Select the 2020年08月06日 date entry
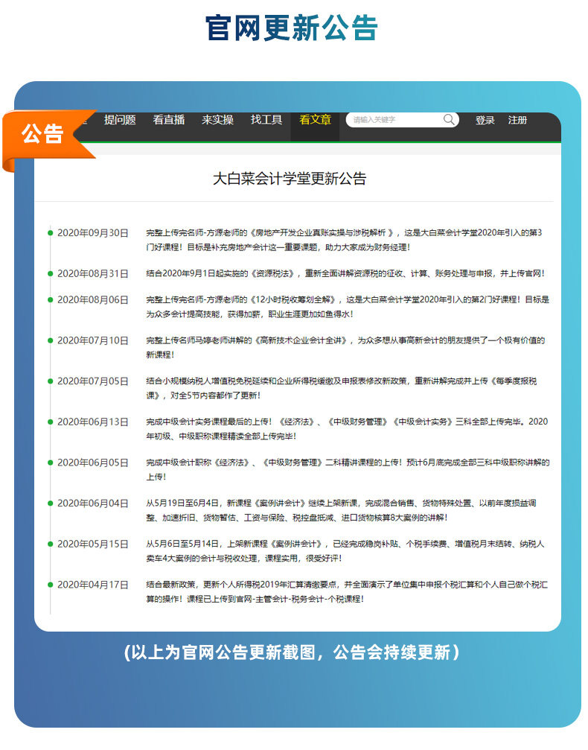Image resolution: width=588 pixels, height=750 pixels. 93,300
